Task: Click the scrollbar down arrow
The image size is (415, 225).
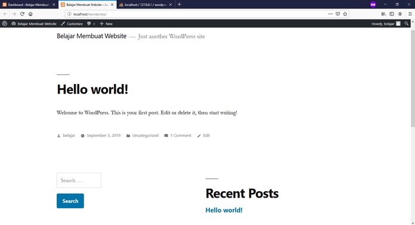Action: click(x=413, y=223)
